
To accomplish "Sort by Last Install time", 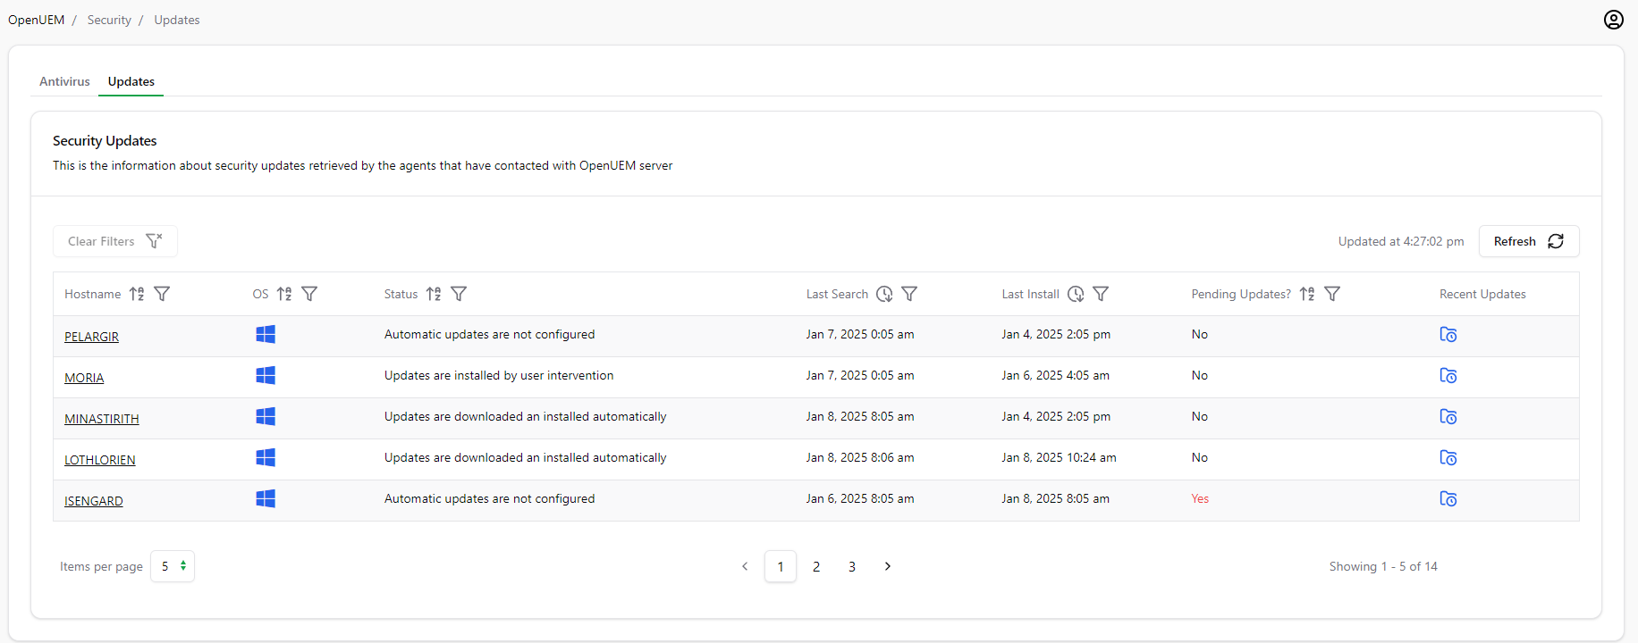I will [1076, 294].
